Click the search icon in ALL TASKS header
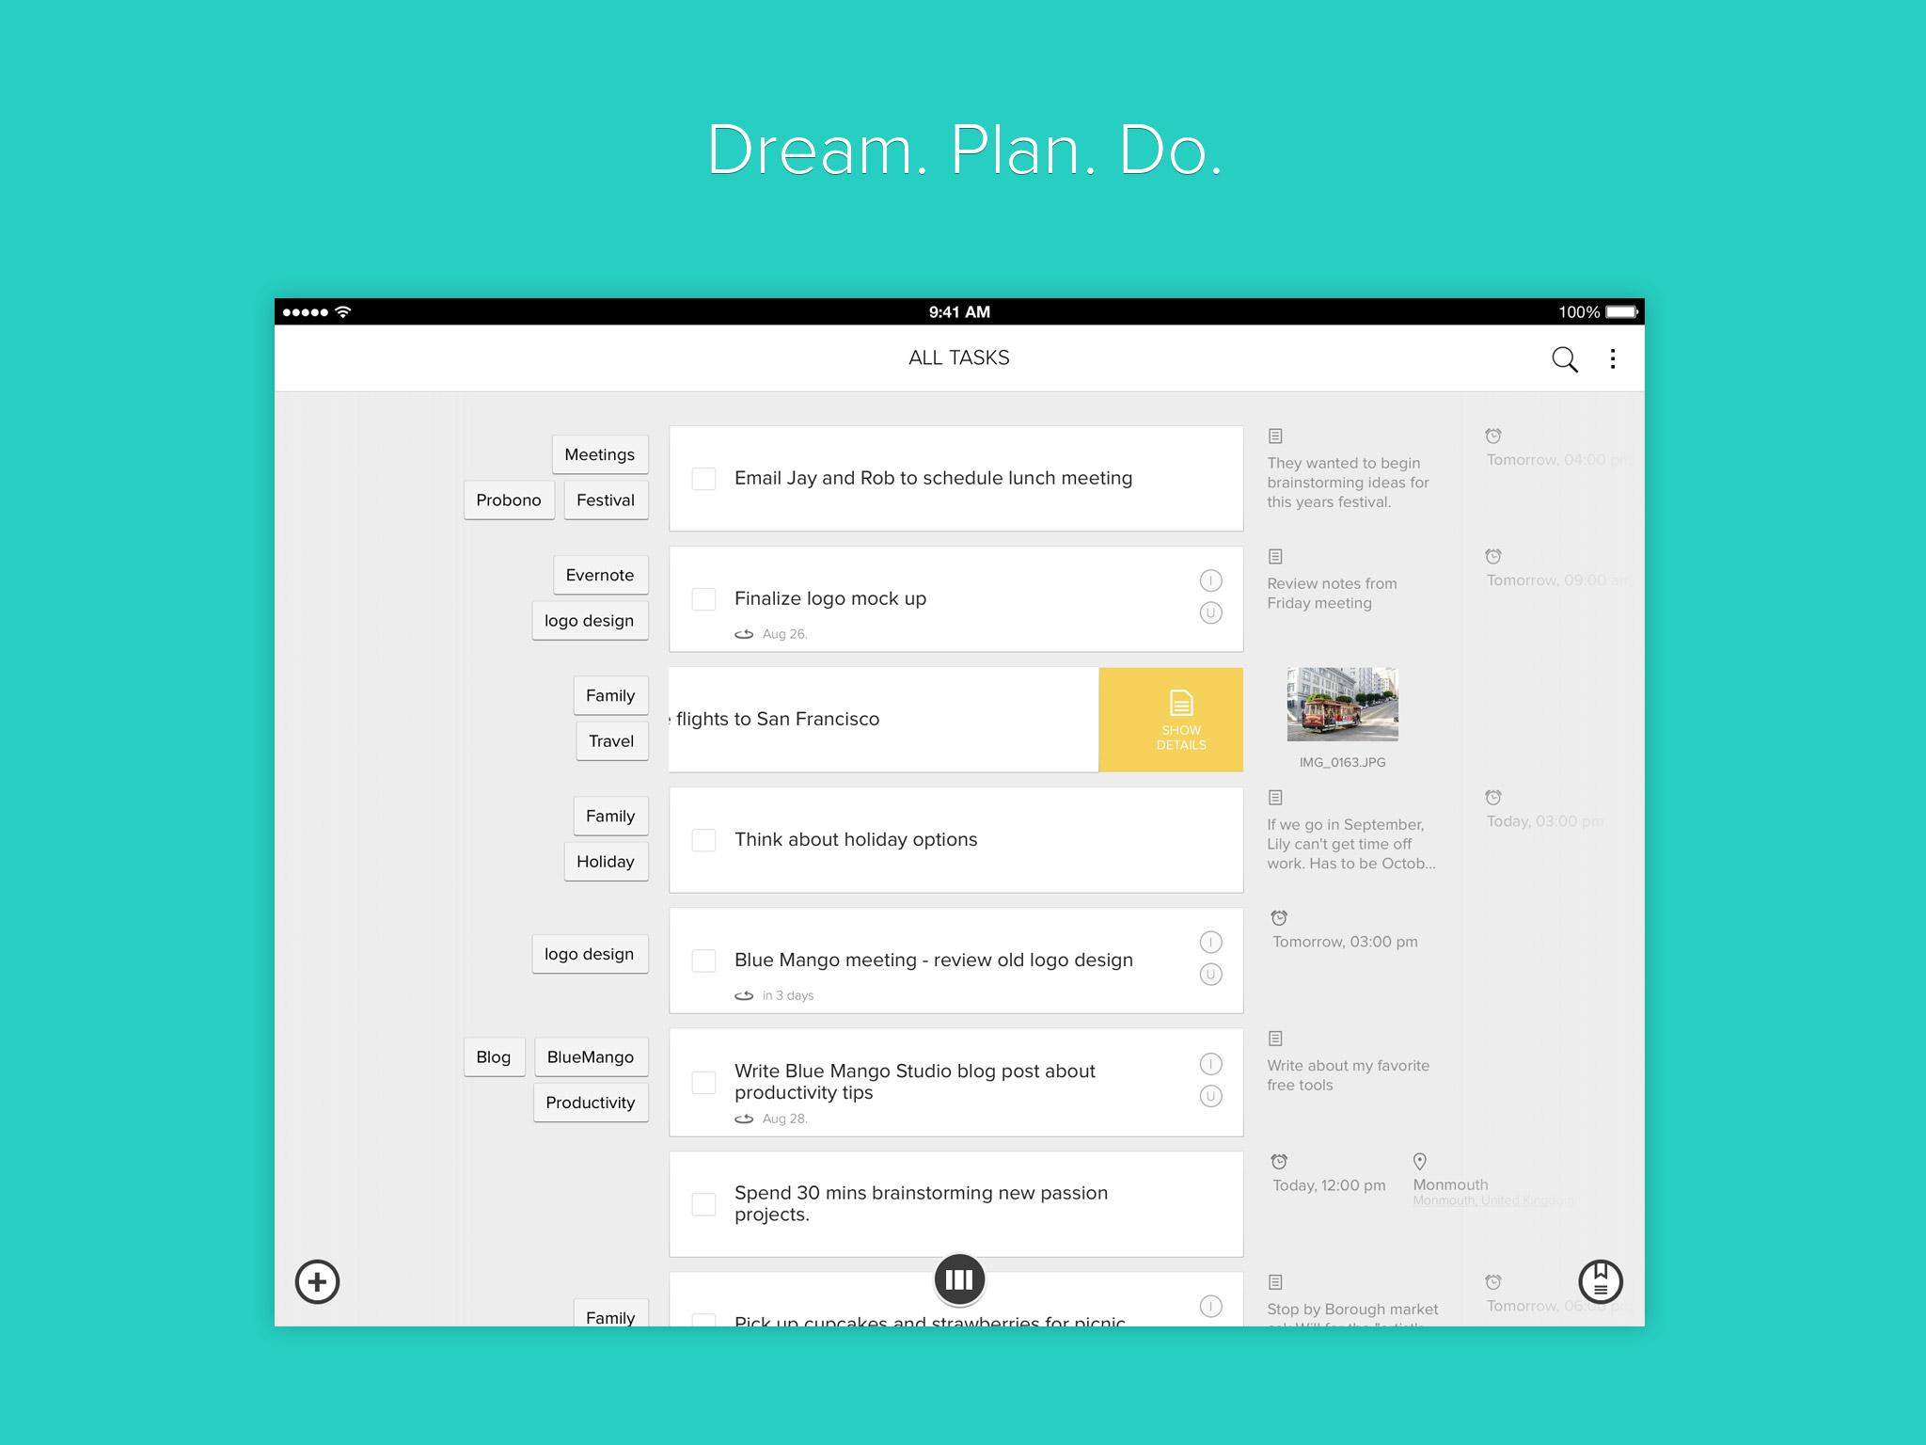 (1564, 359)
